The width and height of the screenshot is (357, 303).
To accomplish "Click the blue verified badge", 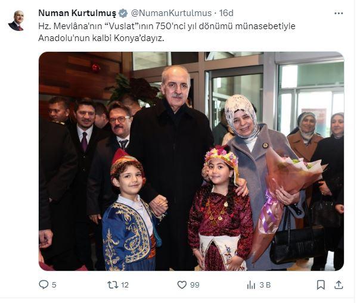I will pos(123,13).
